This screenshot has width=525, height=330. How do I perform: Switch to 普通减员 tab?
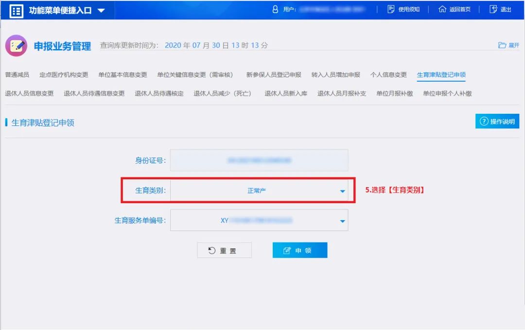pyautogui.click(x=17, y=75)
